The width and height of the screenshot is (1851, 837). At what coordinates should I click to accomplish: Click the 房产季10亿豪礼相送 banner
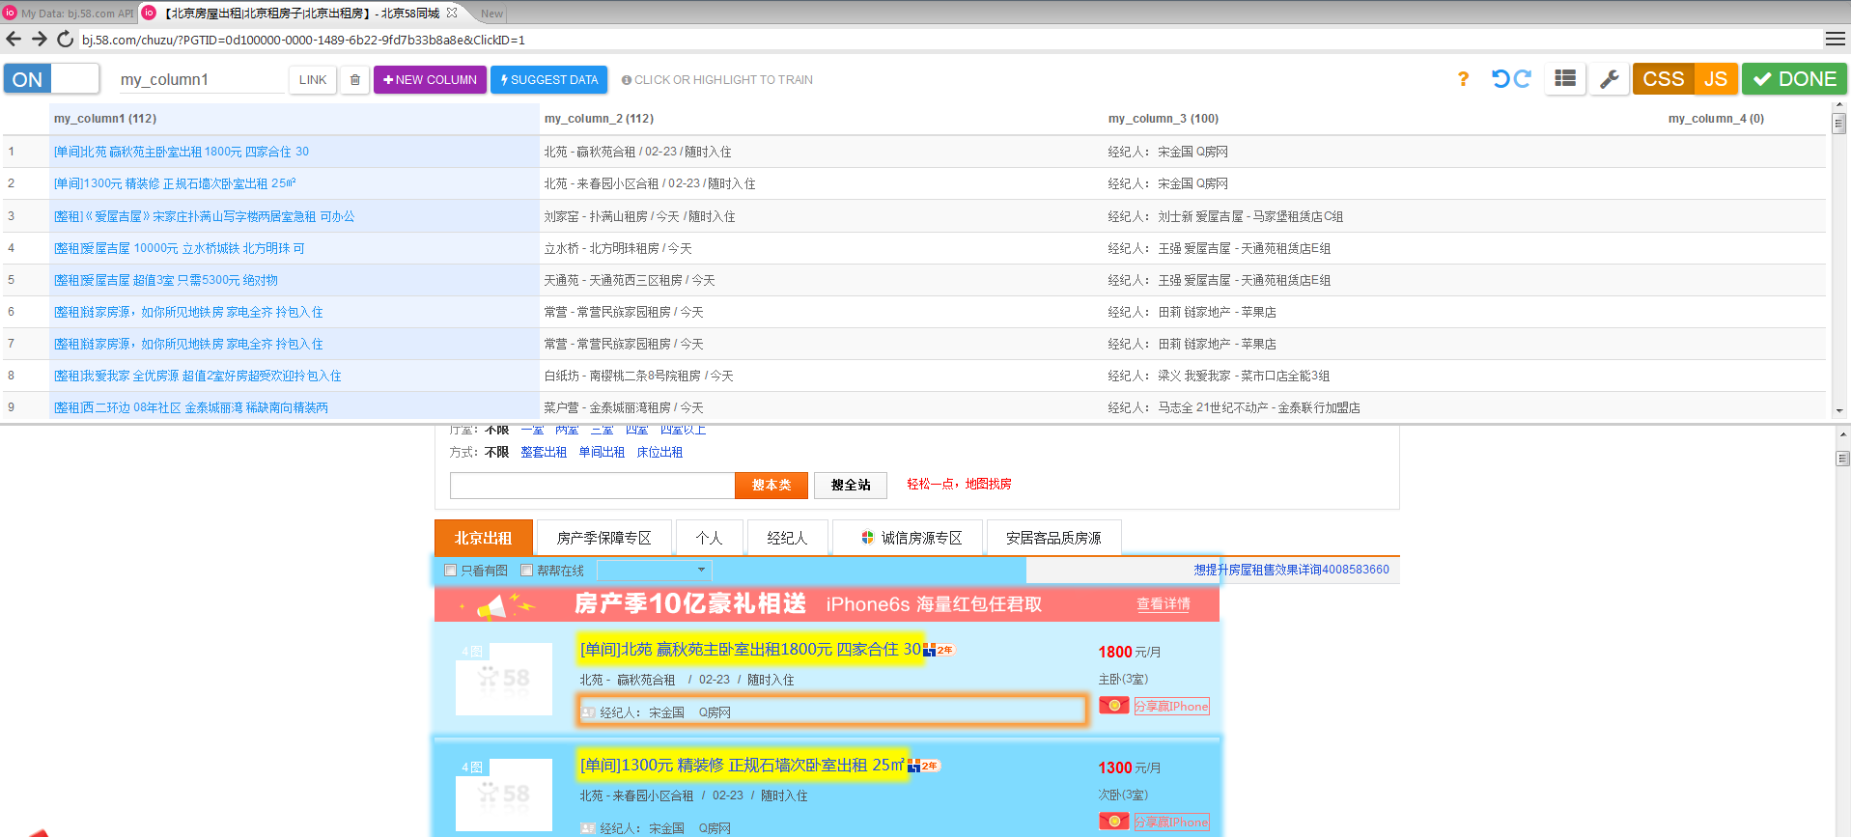point(827,604)
